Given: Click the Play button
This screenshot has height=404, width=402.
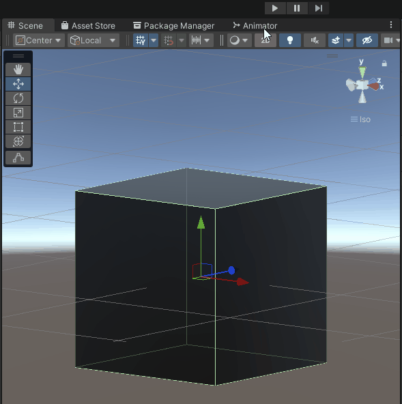Looking at the screenshot, I should (x=275, y=8).
